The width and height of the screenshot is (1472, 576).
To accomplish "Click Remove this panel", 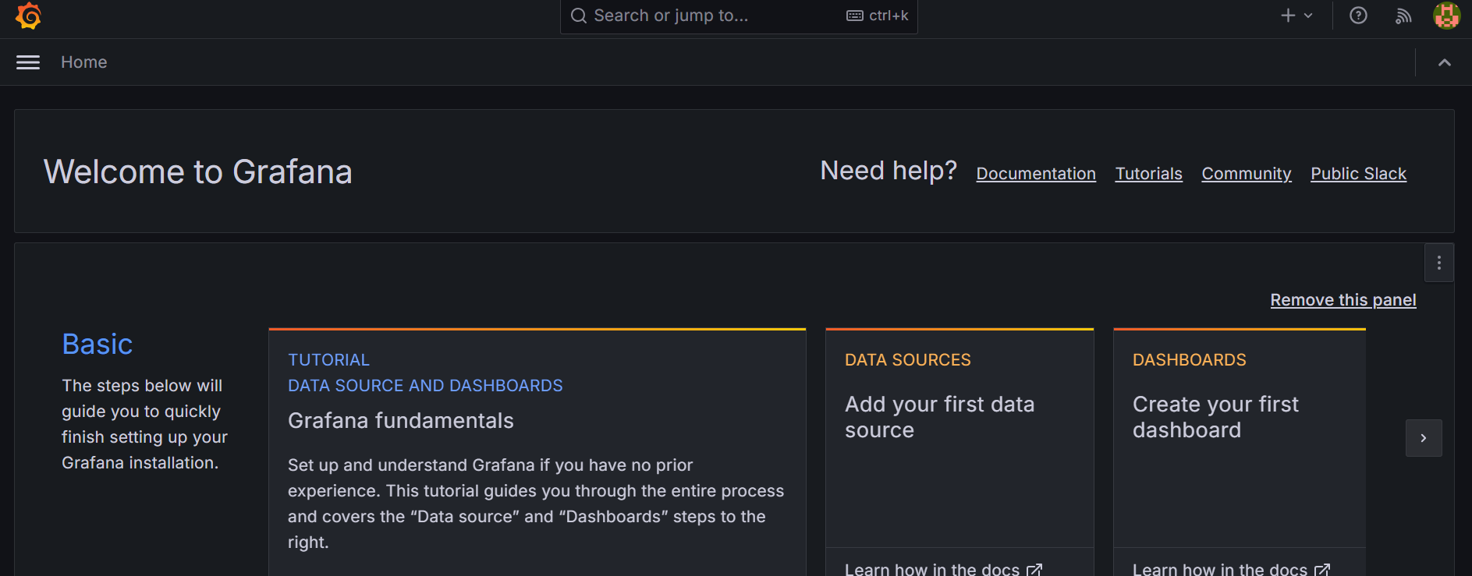I will tap(1343, 300).
